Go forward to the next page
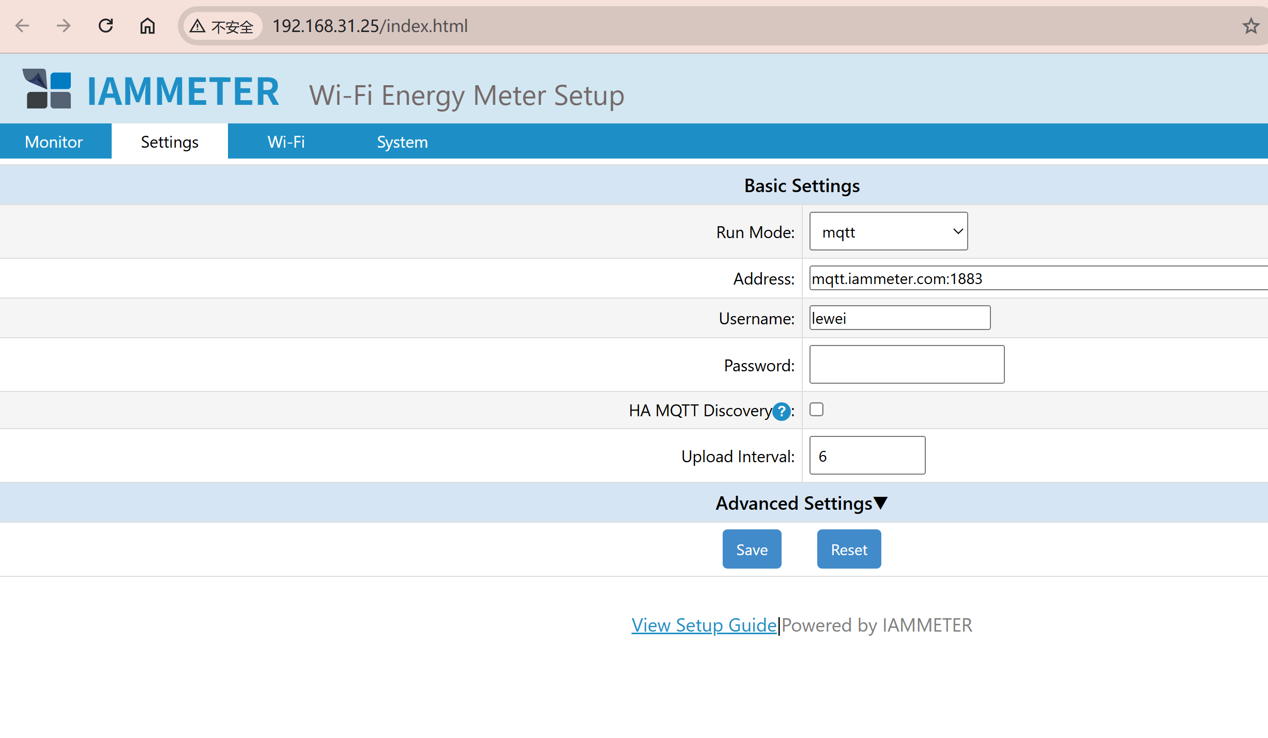Image resolution: width=1268 pixels, height=738 pixels. pyautogui.click(x=64, y=26)
